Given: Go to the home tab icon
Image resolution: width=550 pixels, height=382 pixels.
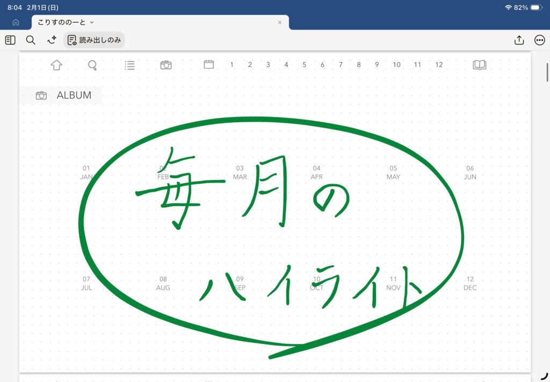Looking at the screenshot, I should pos(16,23).
